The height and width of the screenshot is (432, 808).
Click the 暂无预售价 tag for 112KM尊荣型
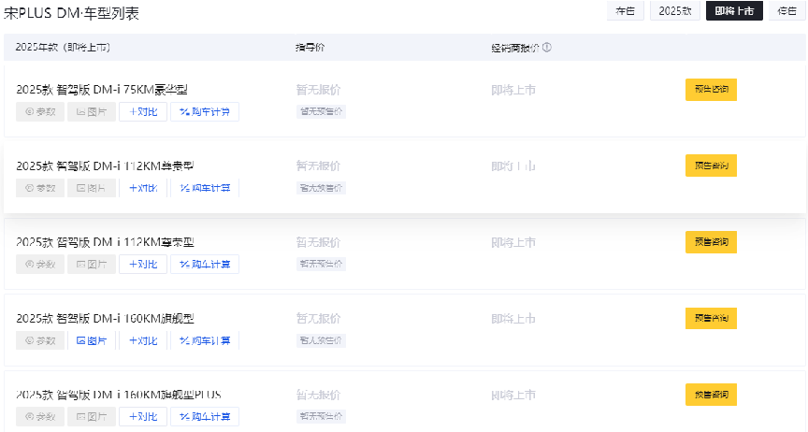(321, 264)
